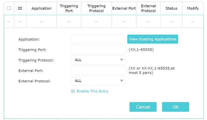207x120 pixels.
Task: Confirm the entry with OK
Action: [175, 107]
